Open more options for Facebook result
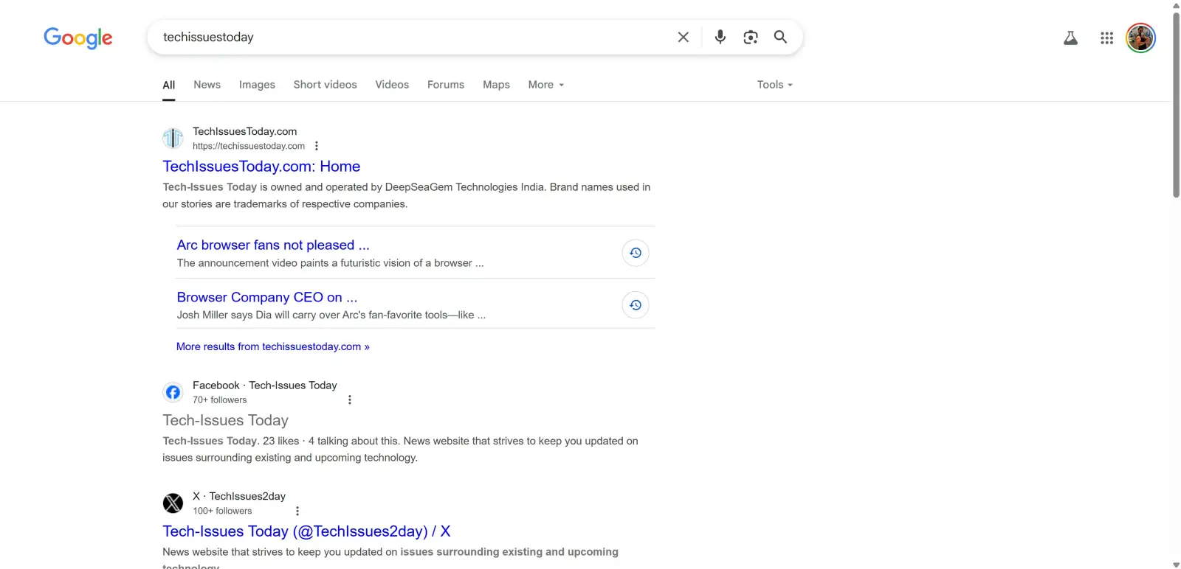 350,399
